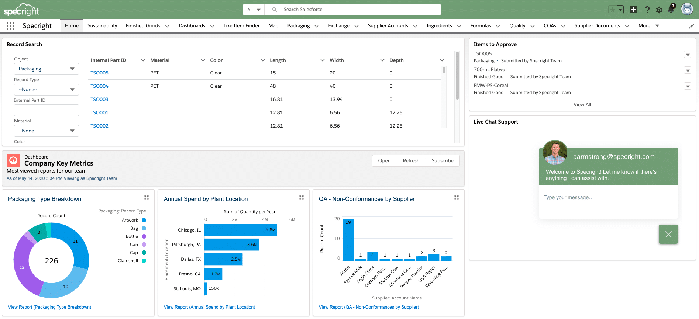The width and height of the screenshot is (699, 319).
Task: Open the App Launcher grid icon
Action: tap(10, 25)
